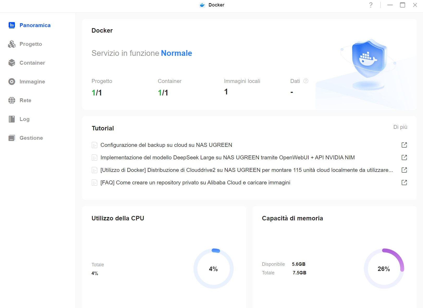Click the Dati help question-mark icon

point(306,81)
